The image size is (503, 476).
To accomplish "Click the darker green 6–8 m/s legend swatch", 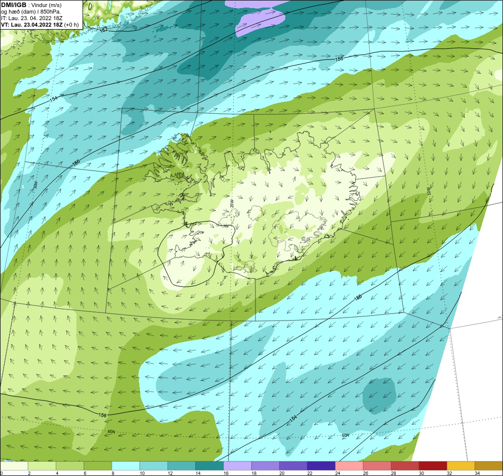I will (x=98, y=466).
